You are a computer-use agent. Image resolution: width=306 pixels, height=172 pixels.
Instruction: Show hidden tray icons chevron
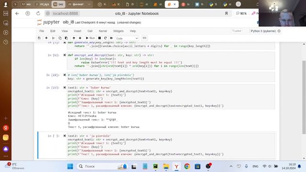pos(231,166)
